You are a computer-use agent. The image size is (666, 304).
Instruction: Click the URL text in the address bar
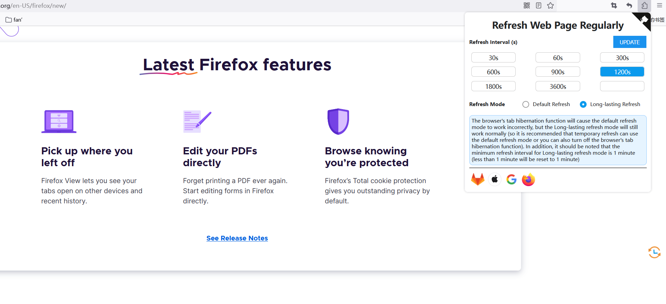click(33, 6)
